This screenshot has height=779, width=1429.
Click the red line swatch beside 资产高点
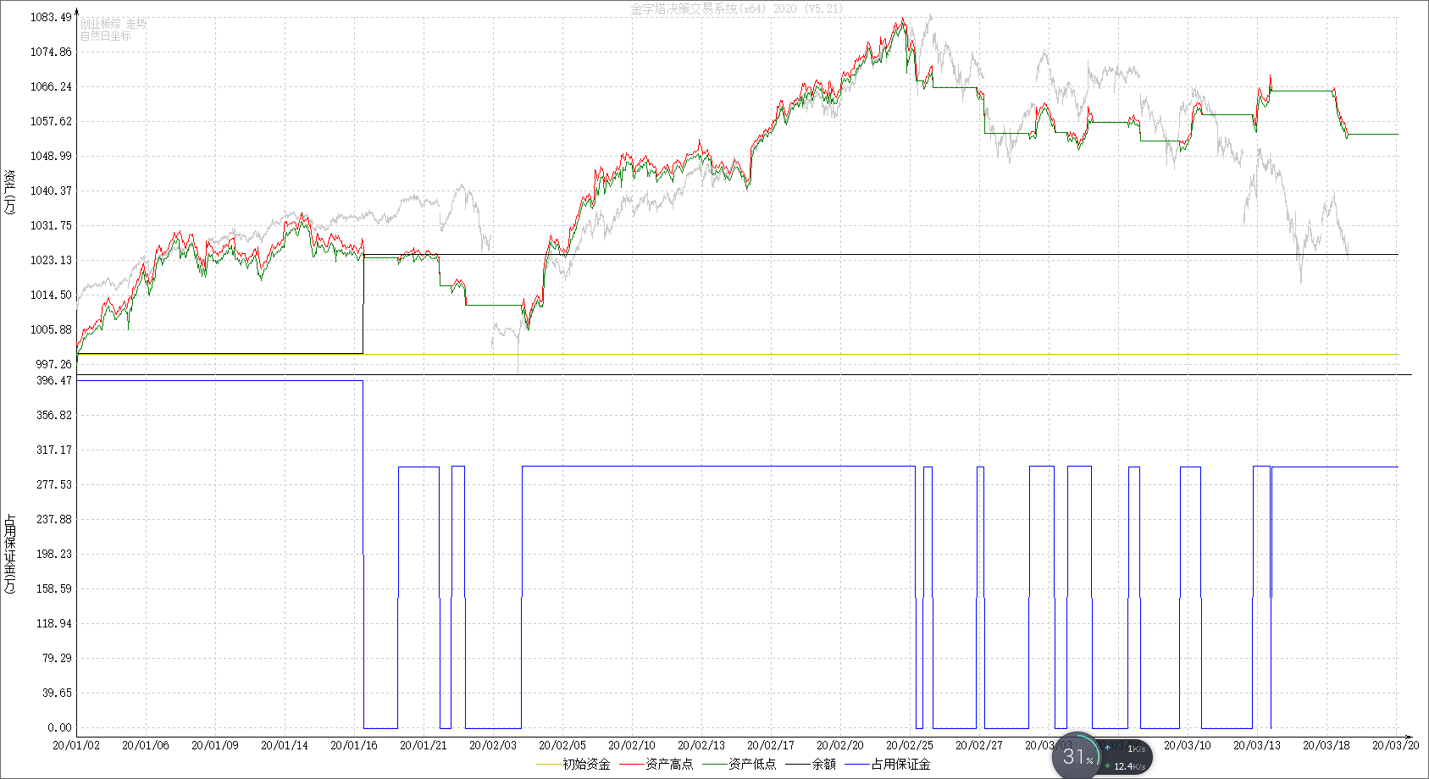[631, 765]
